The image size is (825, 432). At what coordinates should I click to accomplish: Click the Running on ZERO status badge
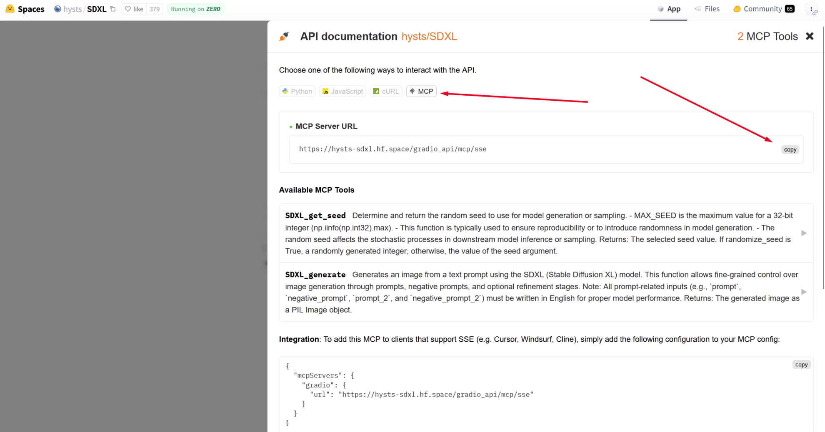[195, 8]
